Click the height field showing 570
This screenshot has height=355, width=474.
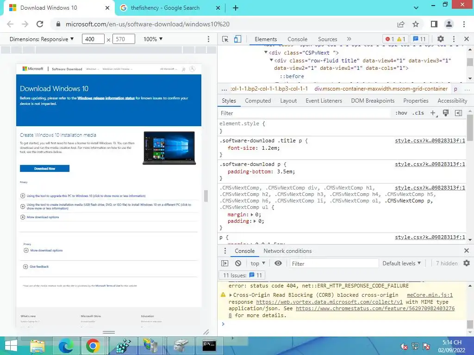[124, 39]
